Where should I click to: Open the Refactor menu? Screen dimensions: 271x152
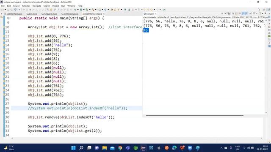point(26,6)
